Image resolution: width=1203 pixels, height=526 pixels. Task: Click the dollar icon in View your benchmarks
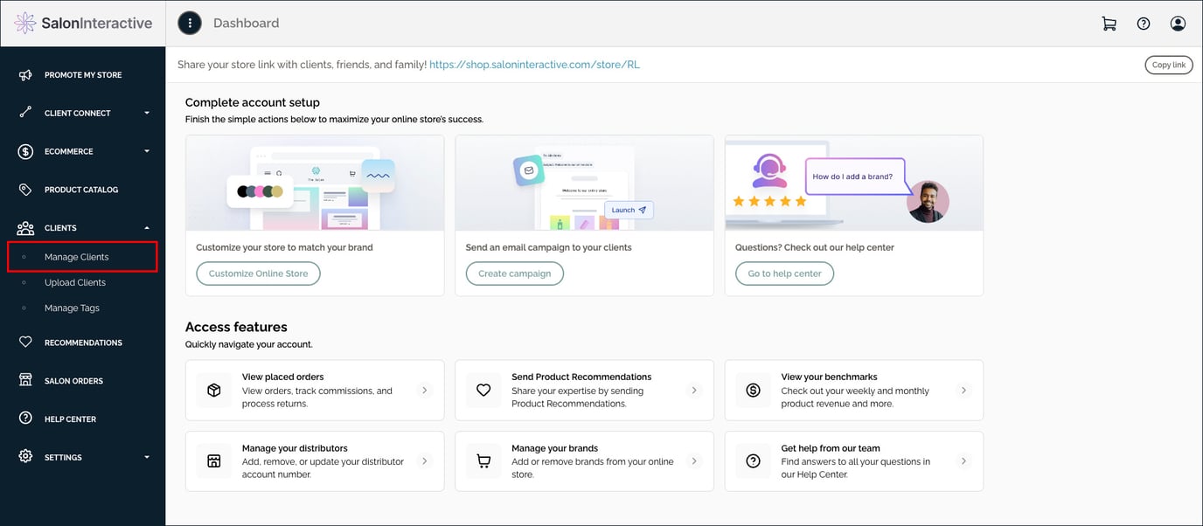753,391
